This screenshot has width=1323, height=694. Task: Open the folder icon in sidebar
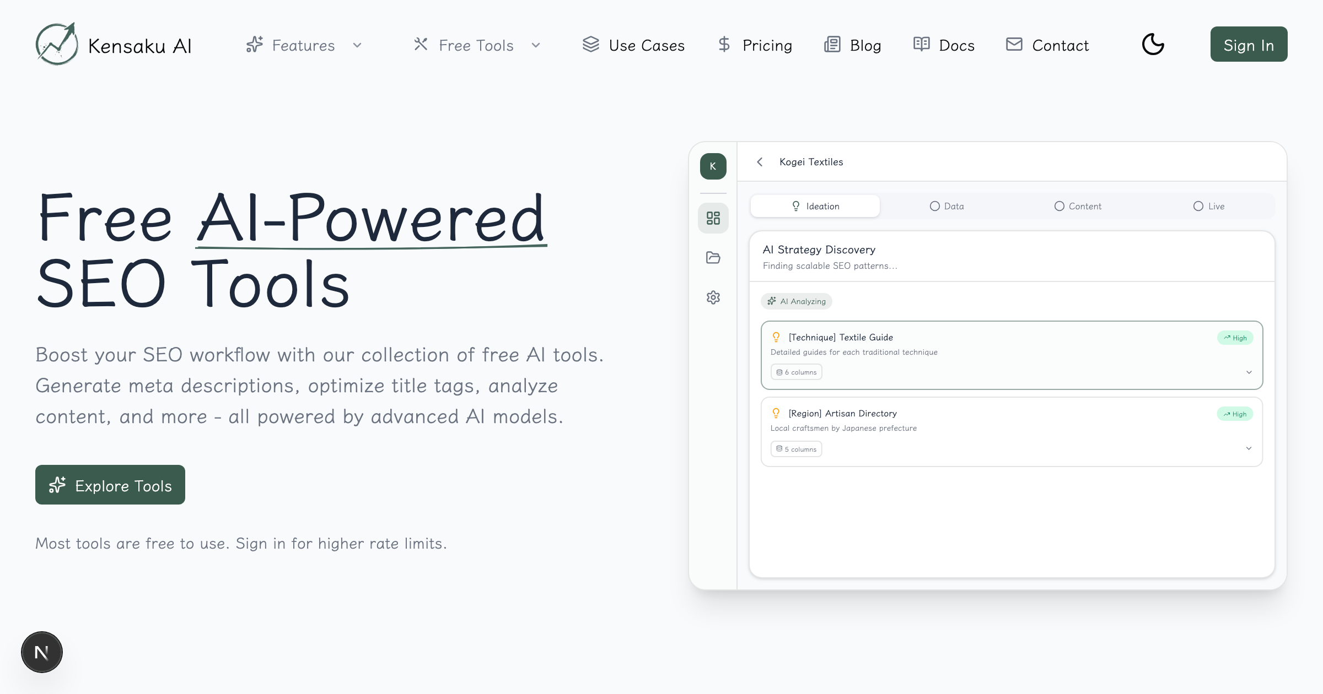click(713, 258)
